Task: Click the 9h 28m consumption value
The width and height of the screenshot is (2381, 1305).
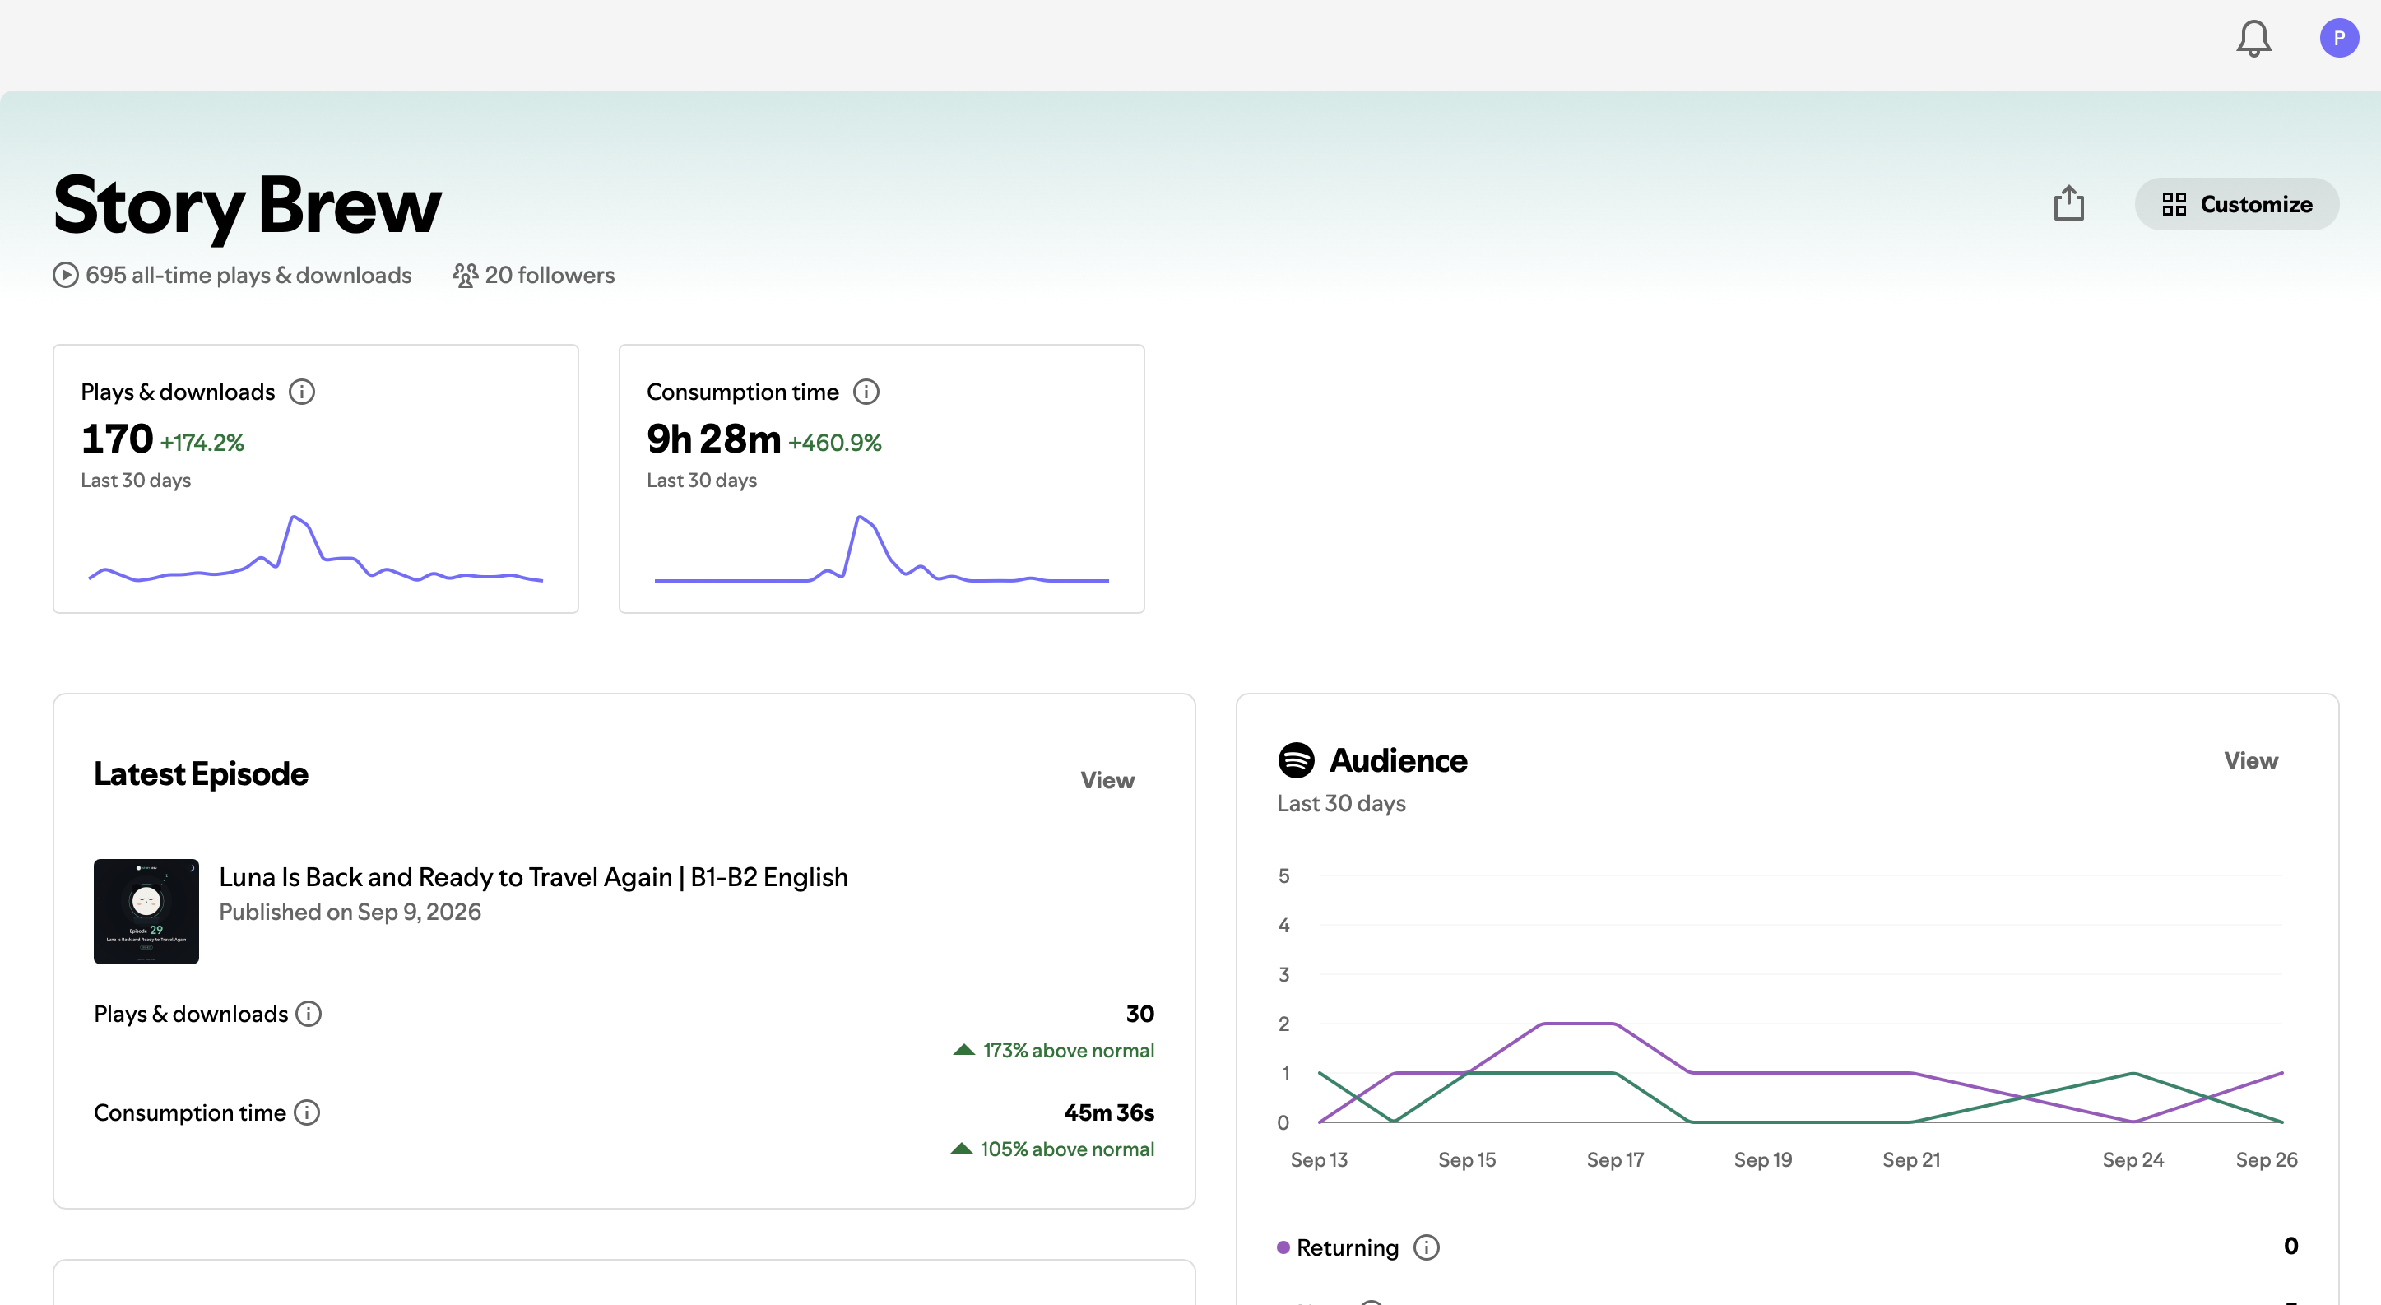Action: tap(713, 439)
